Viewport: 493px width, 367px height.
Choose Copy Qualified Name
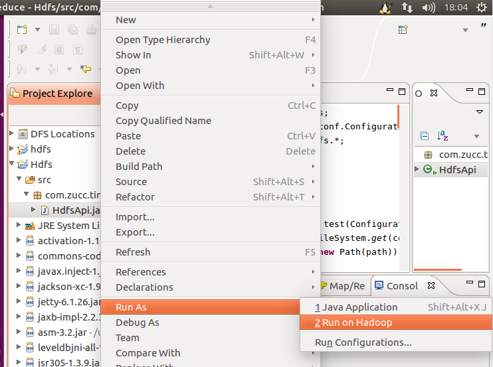pyautogui.click(x=211, y=121)
